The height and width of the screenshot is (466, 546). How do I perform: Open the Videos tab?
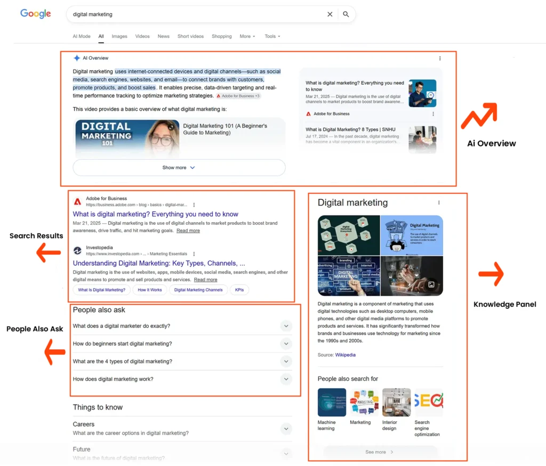coord(142,36)
